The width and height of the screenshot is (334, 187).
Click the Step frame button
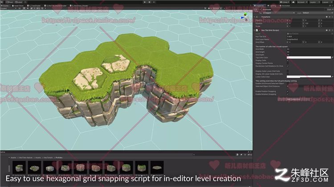point(154,2)
